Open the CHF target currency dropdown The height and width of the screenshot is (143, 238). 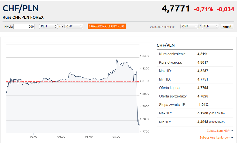74,26
